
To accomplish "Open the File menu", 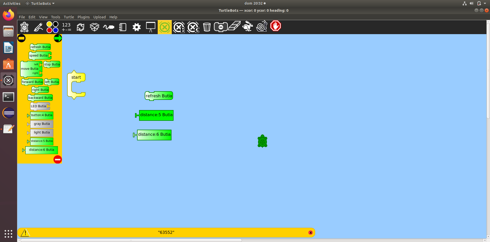I will click(22, 17).
